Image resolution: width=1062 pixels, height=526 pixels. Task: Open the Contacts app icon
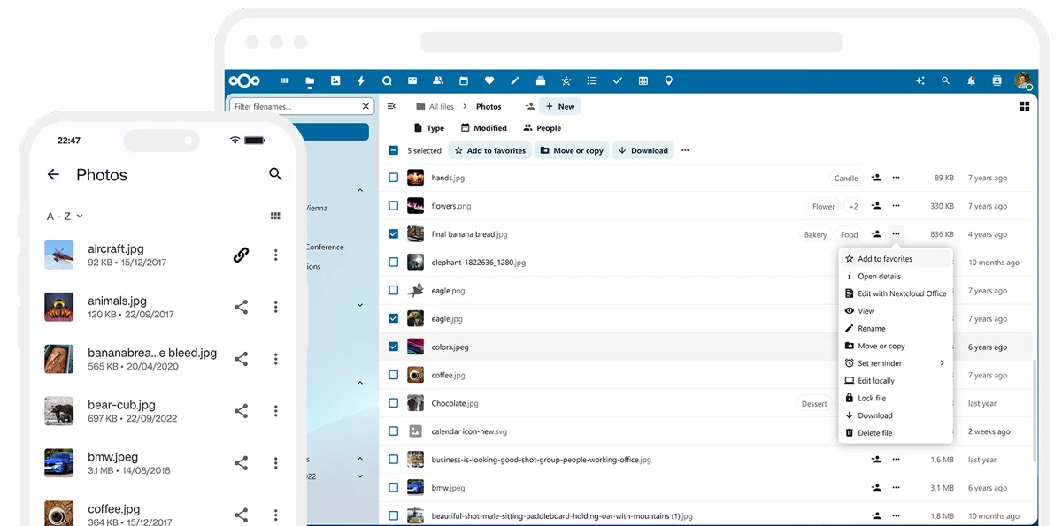438,80
